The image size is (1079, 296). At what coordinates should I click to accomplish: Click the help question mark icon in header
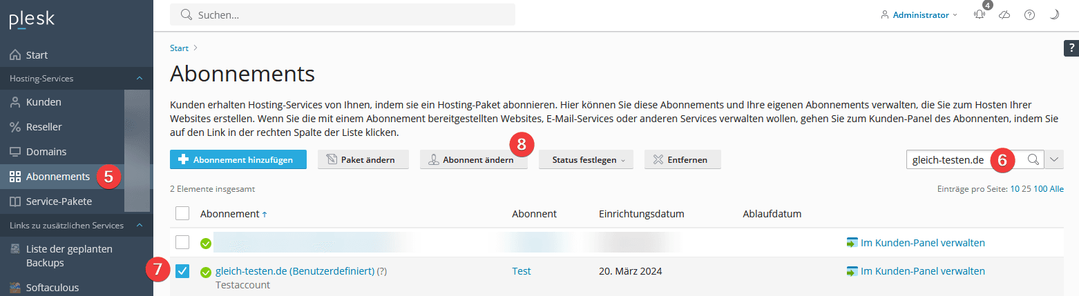1029,14
